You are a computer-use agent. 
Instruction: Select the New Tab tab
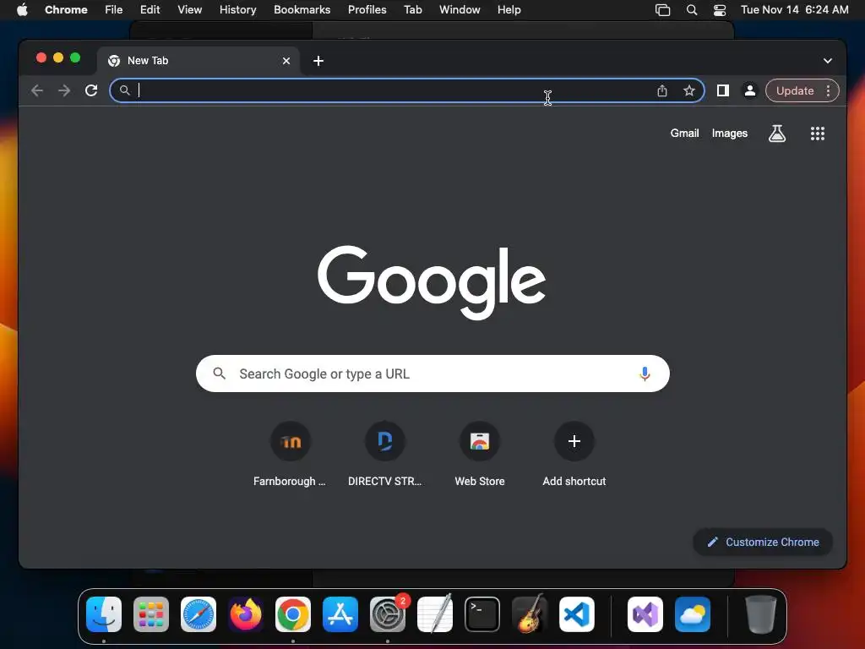pyautogui.click(x=199, y=61)
